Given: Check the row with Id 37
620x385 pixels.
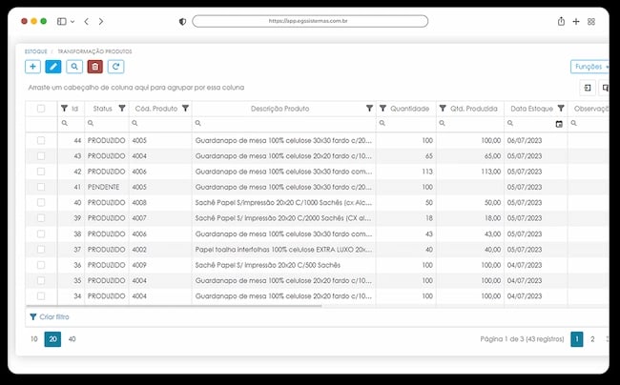Looking at the screenshot, I should [41, 250].
